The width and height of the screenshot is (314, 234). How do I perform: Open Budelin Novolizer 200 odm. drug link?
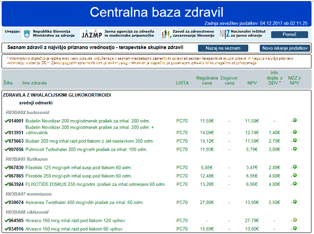click(87, 121)
